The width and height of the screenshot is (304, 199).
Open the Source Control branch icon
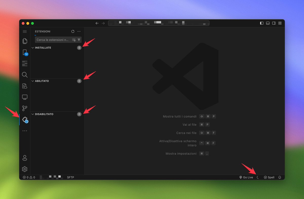[25, 108]
